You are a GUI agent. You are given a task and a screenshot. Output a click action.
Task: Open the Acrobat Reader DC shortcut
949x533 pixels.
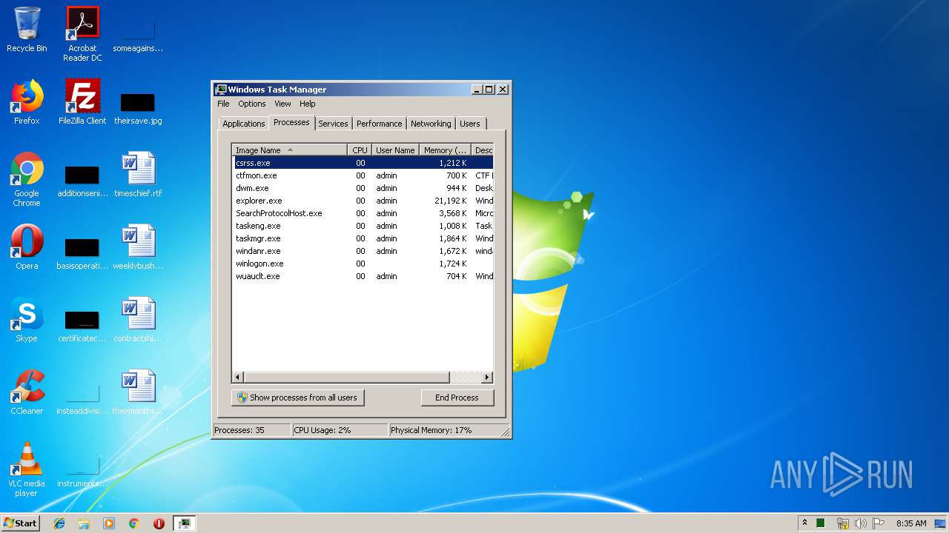pyautogui.click(x=82, y=34)
